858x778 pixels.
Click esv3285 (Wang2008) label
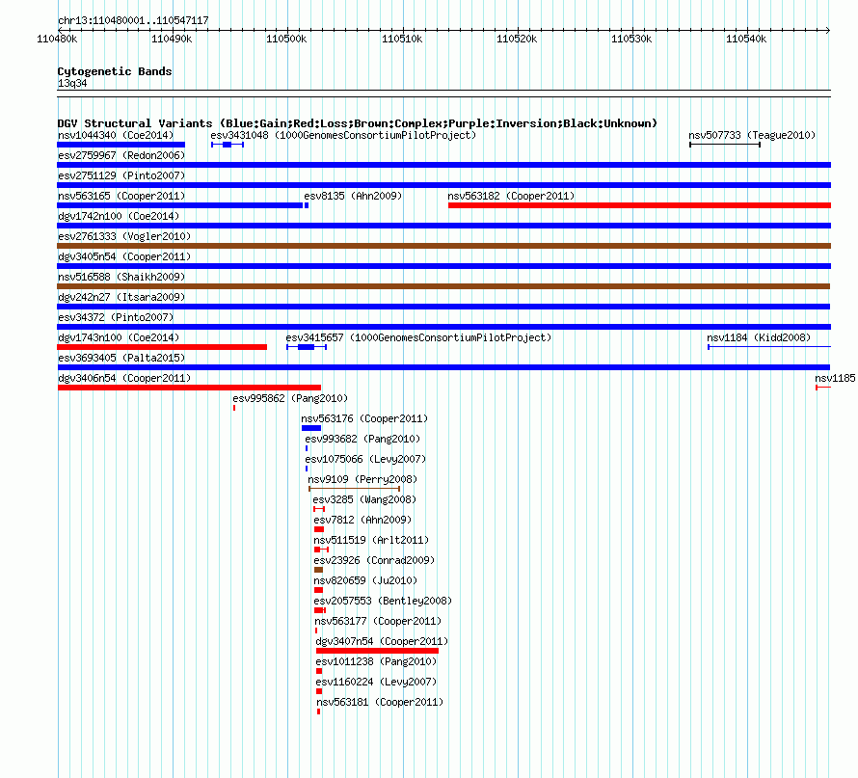364,499
